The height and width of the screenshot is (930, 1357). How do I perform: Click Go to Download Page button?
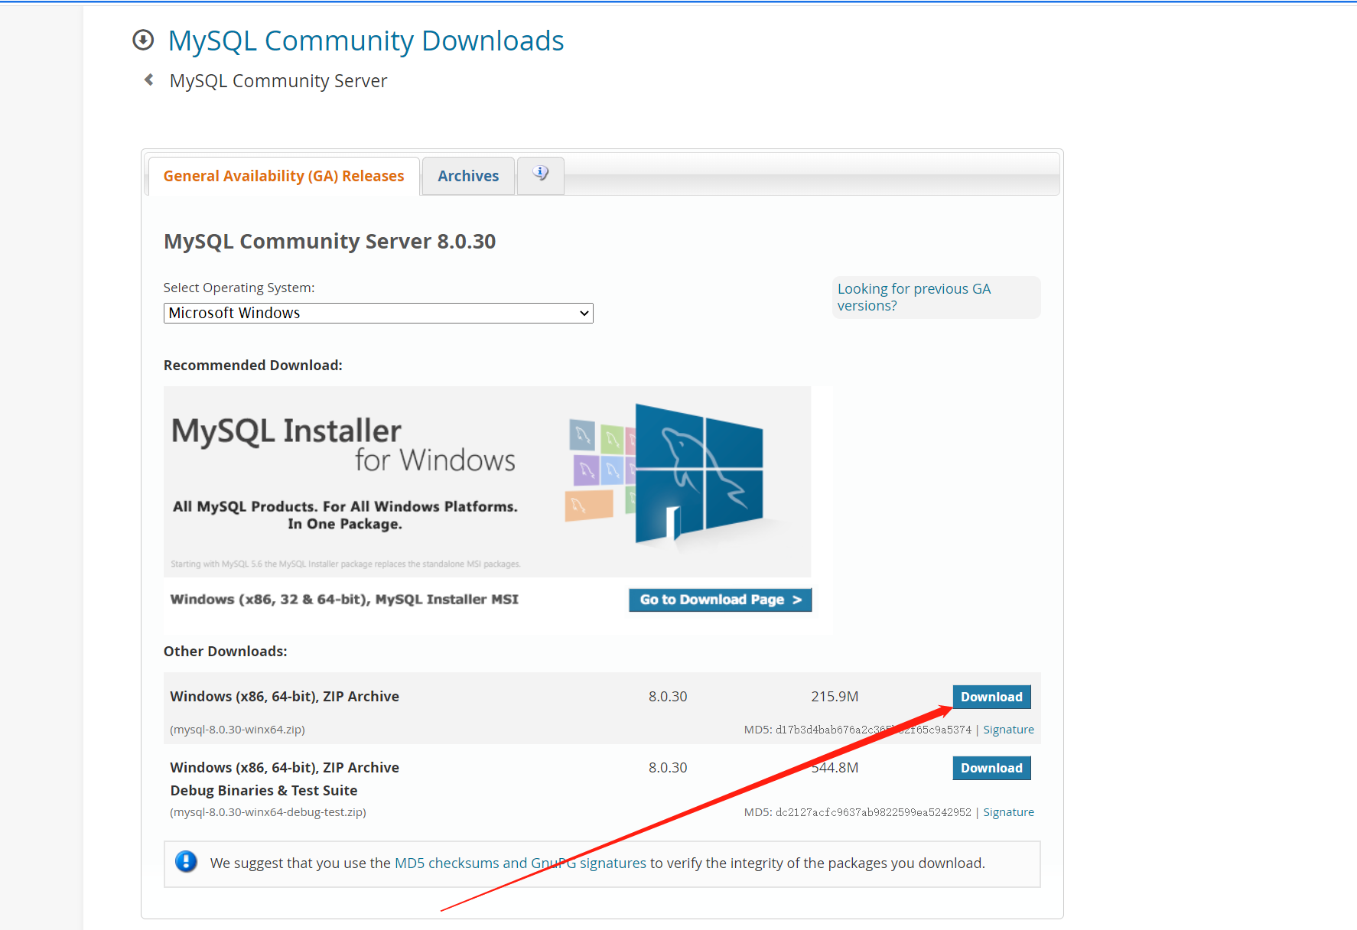721,600
